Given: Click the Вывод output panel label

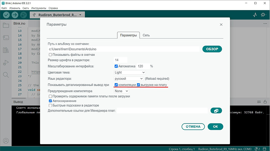Looking at the screenshot, I should 18,102.
